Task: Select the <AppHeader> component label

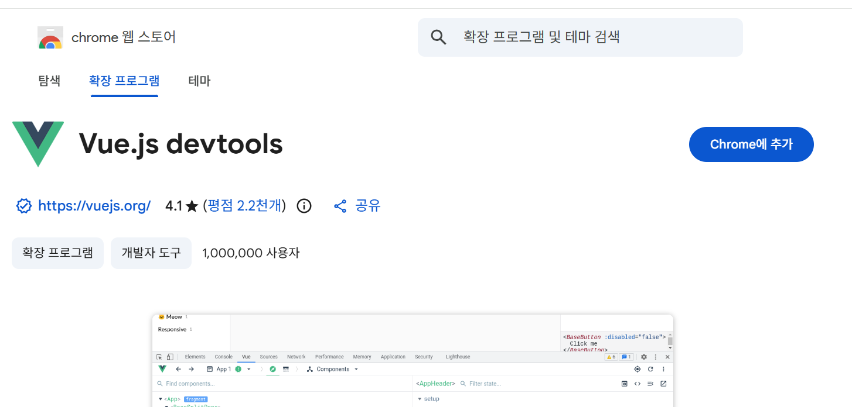Action: [x=435, y=384]
